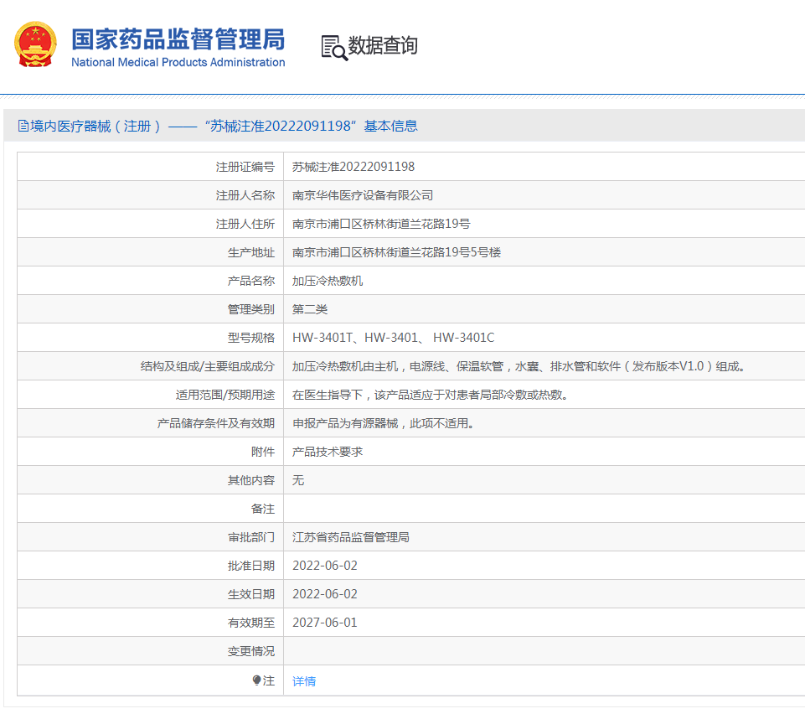Click the 数据查询 heading
Viewport: 805px width, 719px height.
point(383,46)
